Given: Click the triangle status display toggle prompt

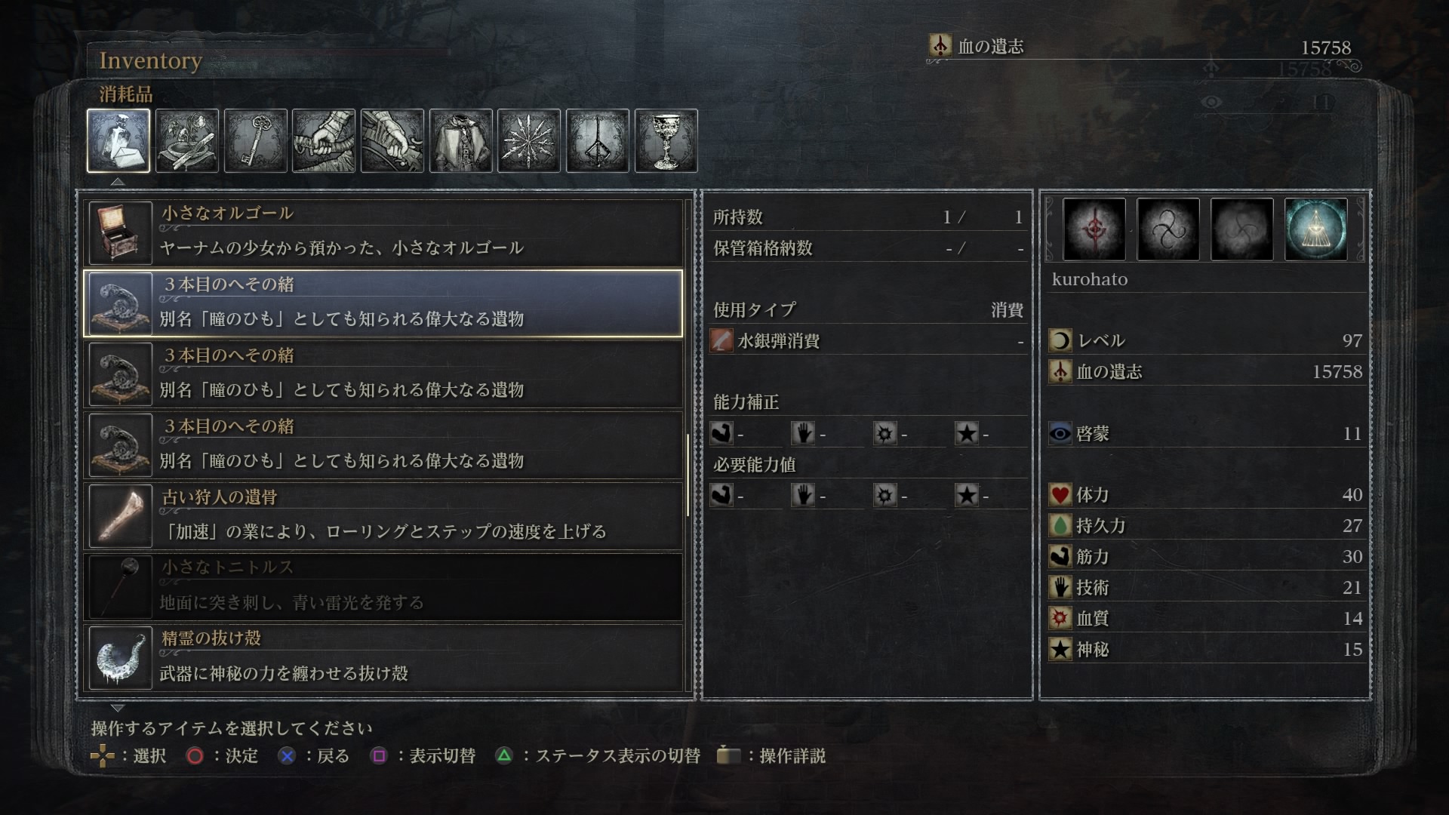Looking at the screenshot, I should 598,755.
